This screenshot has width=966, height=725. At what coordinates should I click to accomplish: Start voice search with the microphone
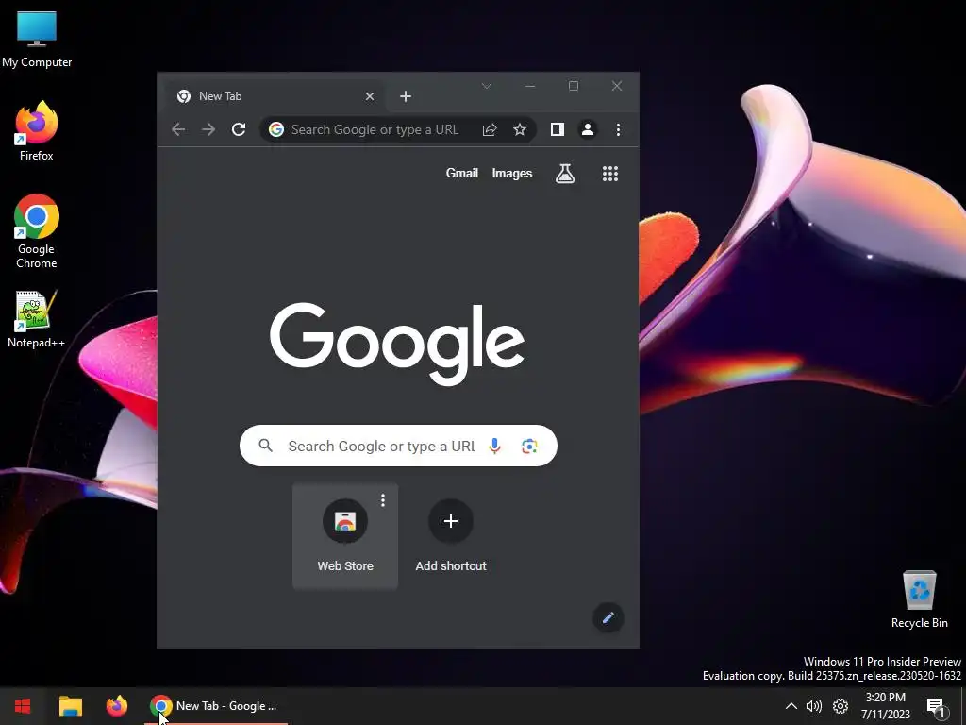(x=494, y=446)
